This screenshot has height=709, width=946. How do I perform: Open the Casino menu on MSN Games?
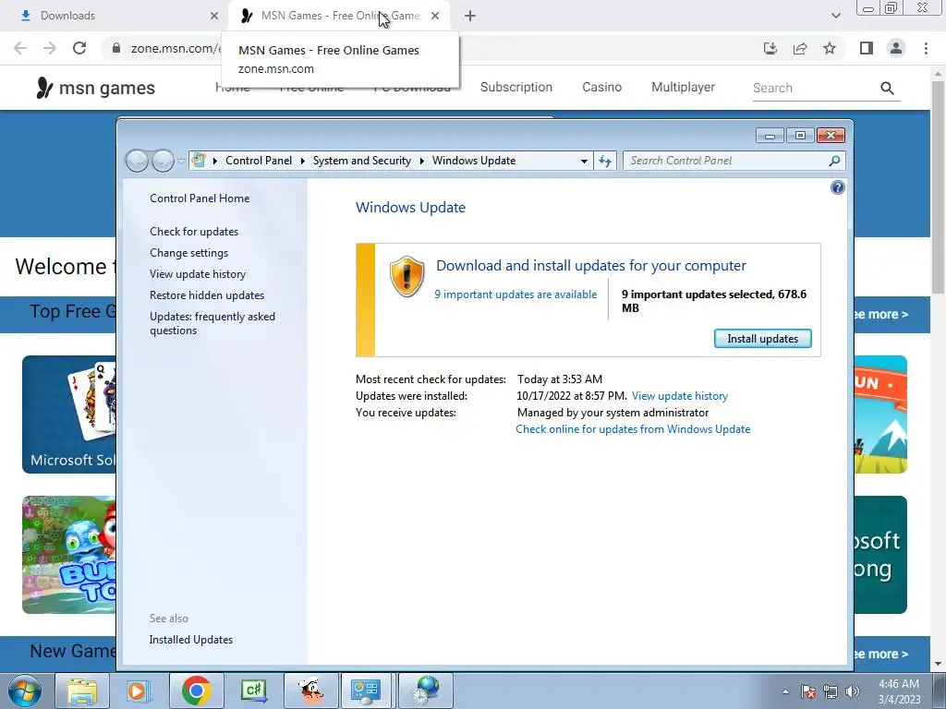pyautogui.click(x=601, y=88)
